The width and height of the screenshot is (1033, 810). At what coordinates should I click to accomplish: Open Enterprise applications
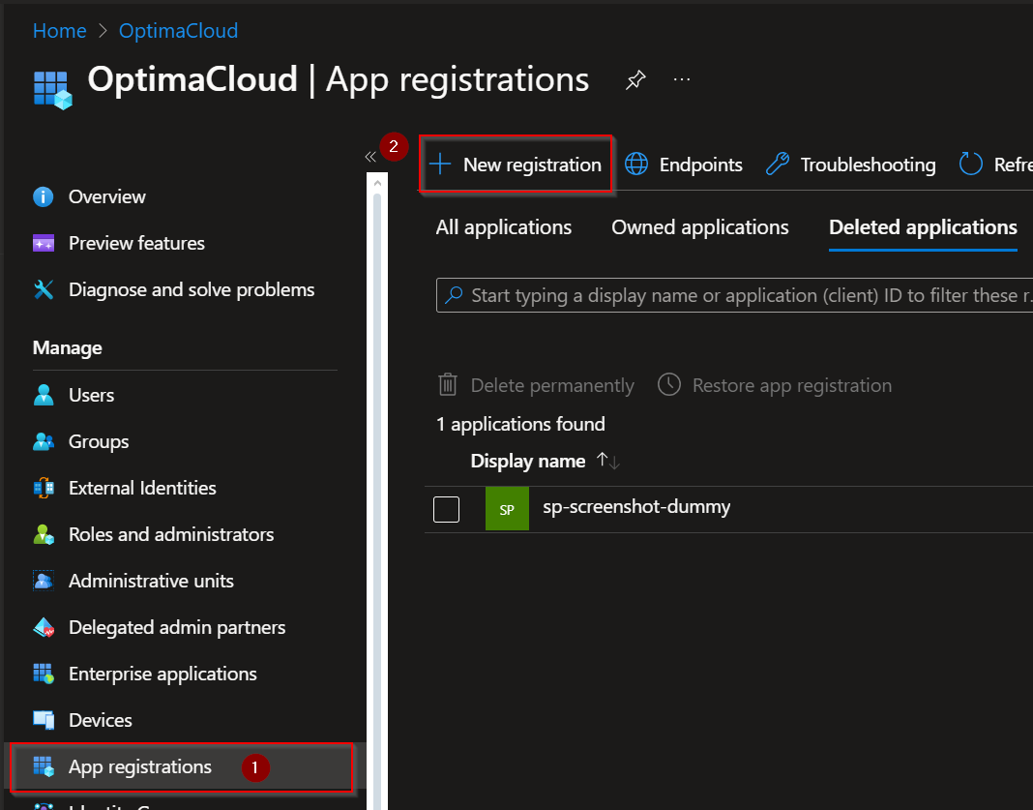coord(162,674)
